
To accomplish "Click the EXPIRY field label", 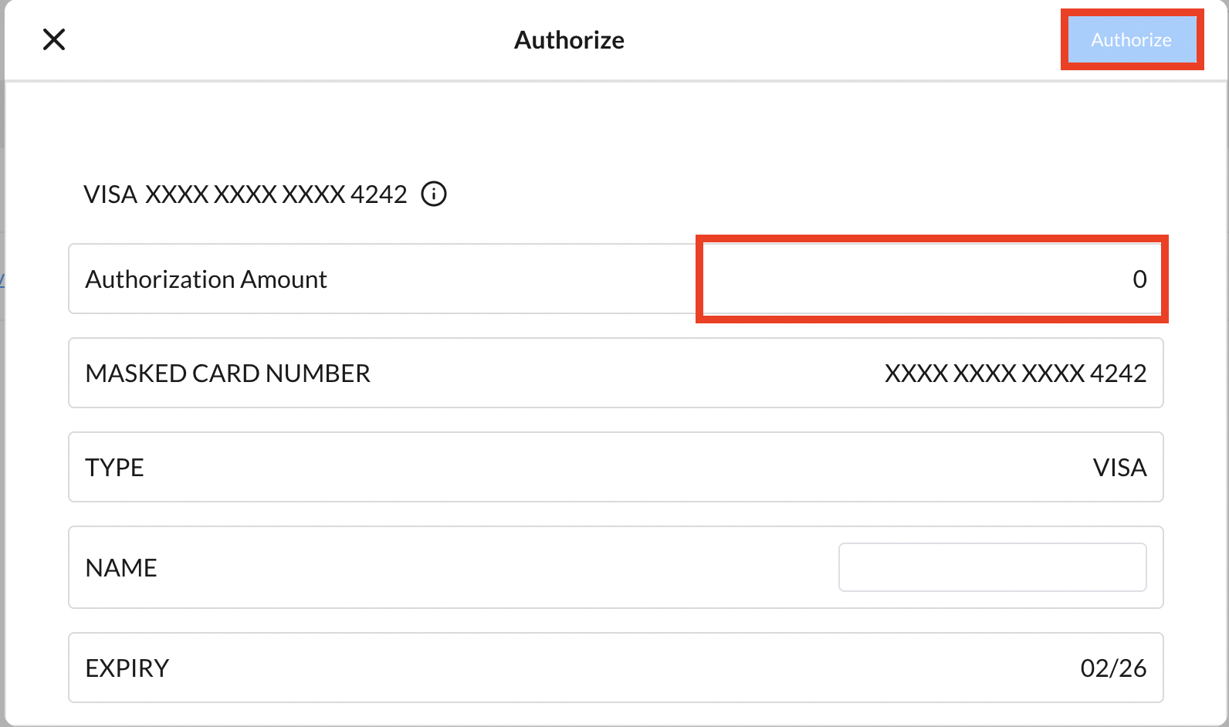I will [127, 668].
